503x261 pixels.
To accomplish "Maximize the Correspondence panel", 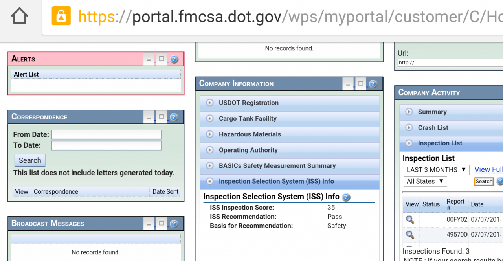I will [161, 117].
